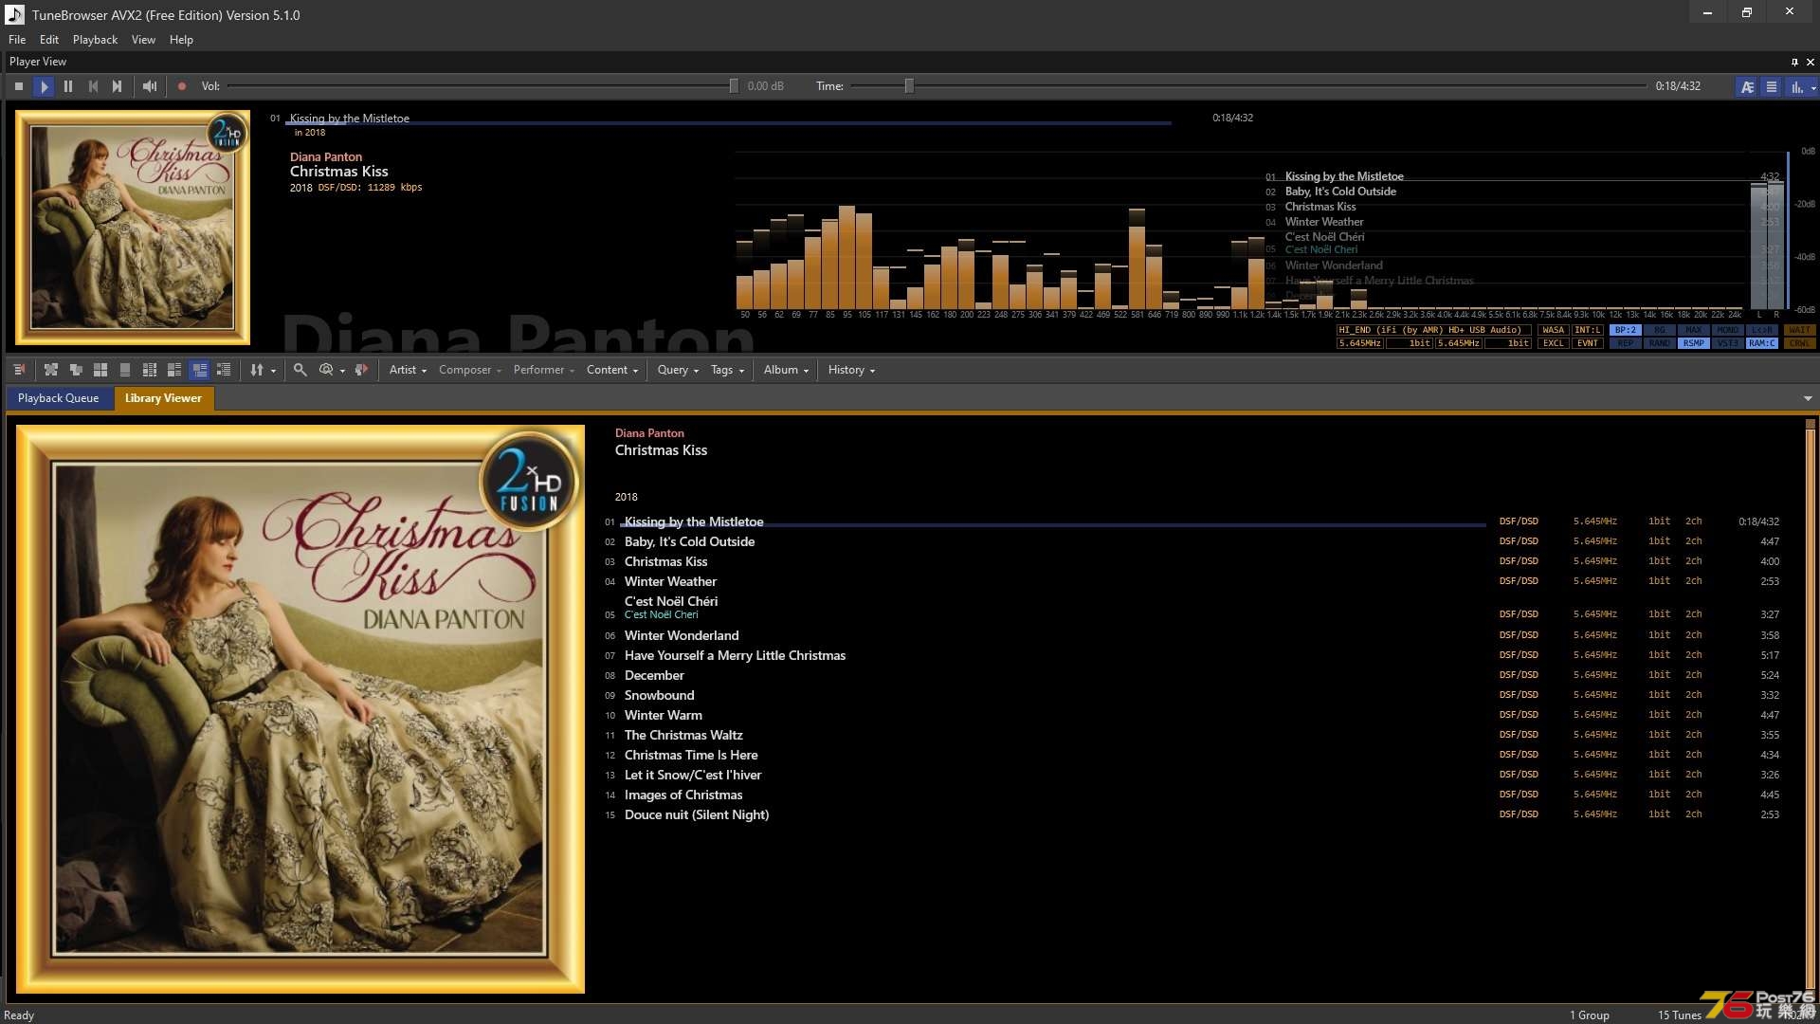Image resolution: width=1820 pixels, height=1024 pixels.
Task: Toggle the MONO indicator
Action: (x=1728, y=330)
